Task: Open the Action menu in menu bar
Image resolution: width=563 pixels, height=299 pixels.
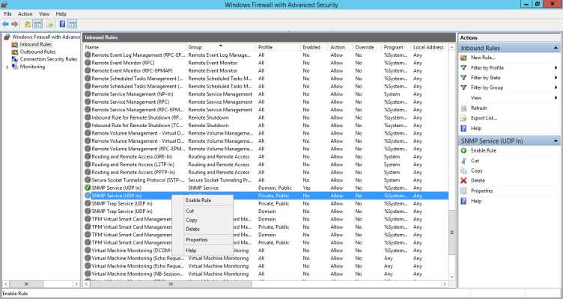Action: coord(25,13)
